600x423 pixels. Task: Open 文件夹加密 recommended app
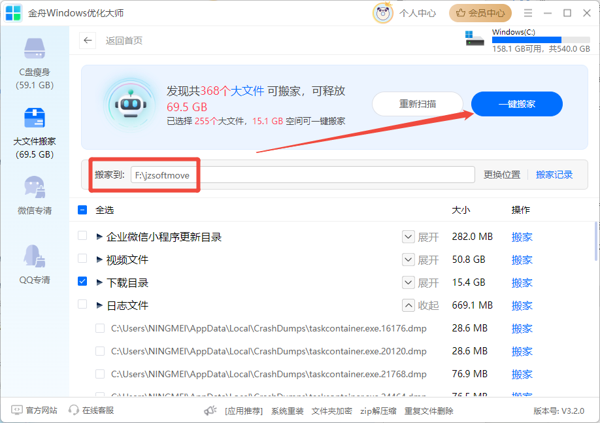(x=331, y=411)
